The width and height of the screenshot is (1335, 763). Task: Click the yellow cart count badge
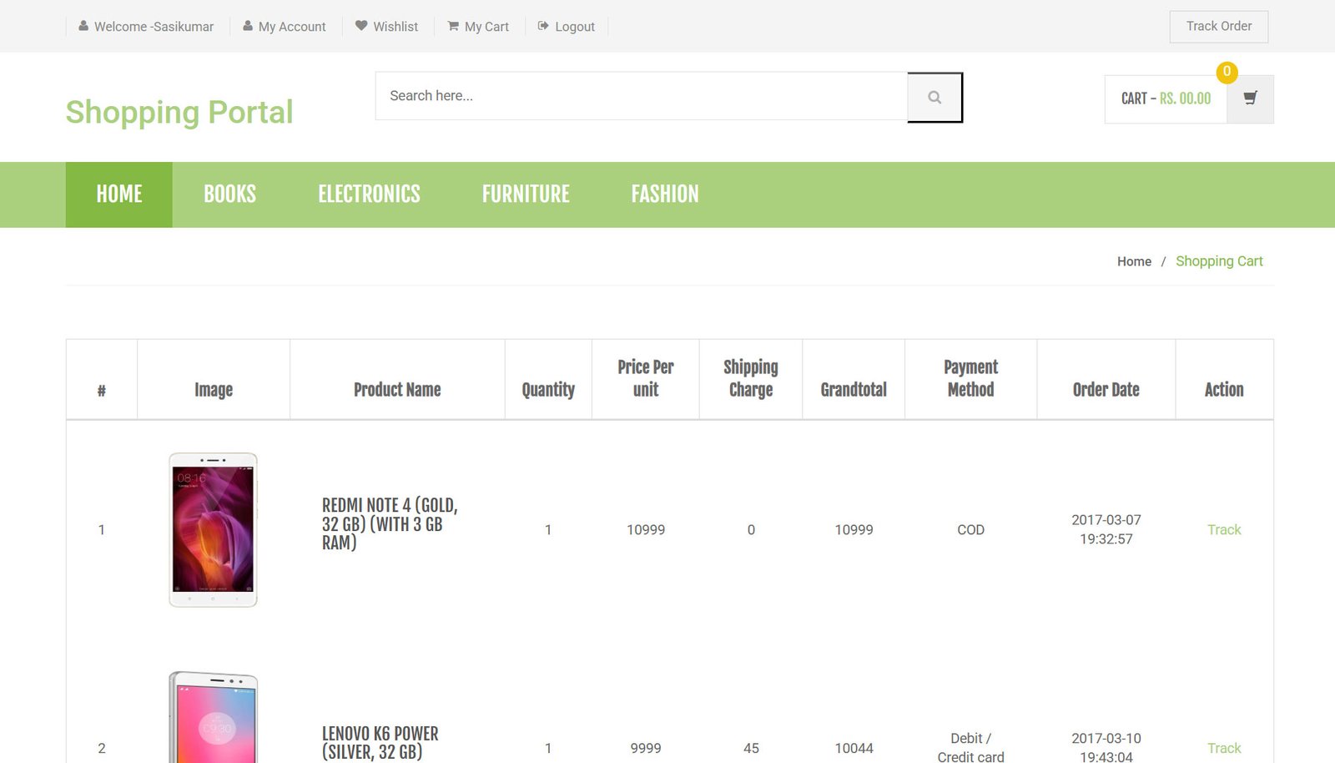(1227, 72)
